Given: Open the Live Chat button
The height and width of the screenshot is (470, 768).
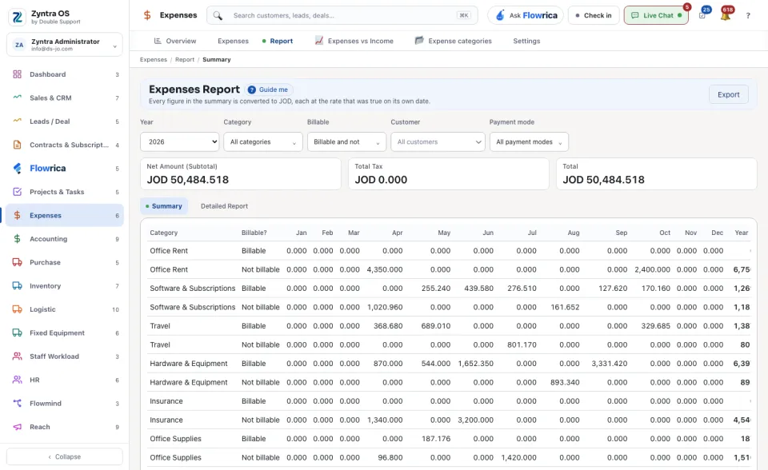Looking at the screenshot, I should [656, 15].
